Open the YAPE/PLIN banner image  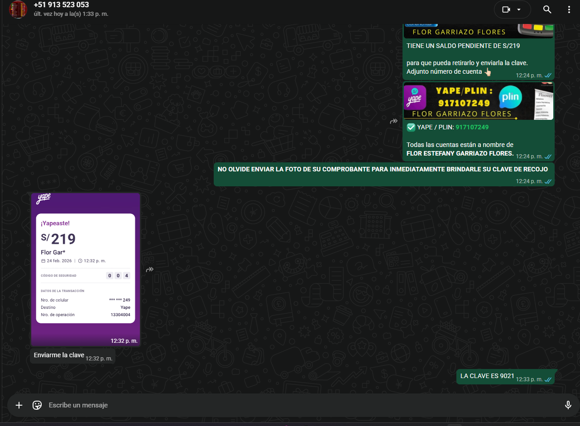[x=478, y=101]
